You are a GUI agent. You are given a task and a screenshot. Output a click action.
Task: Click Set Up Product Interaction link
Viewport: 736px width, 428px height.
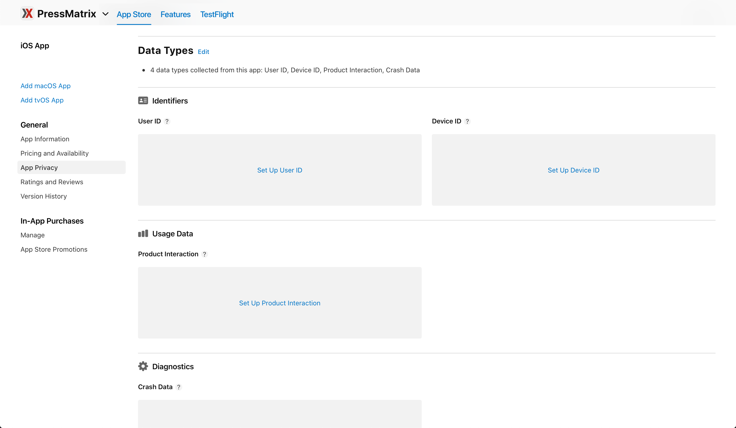tap(280, 303)
